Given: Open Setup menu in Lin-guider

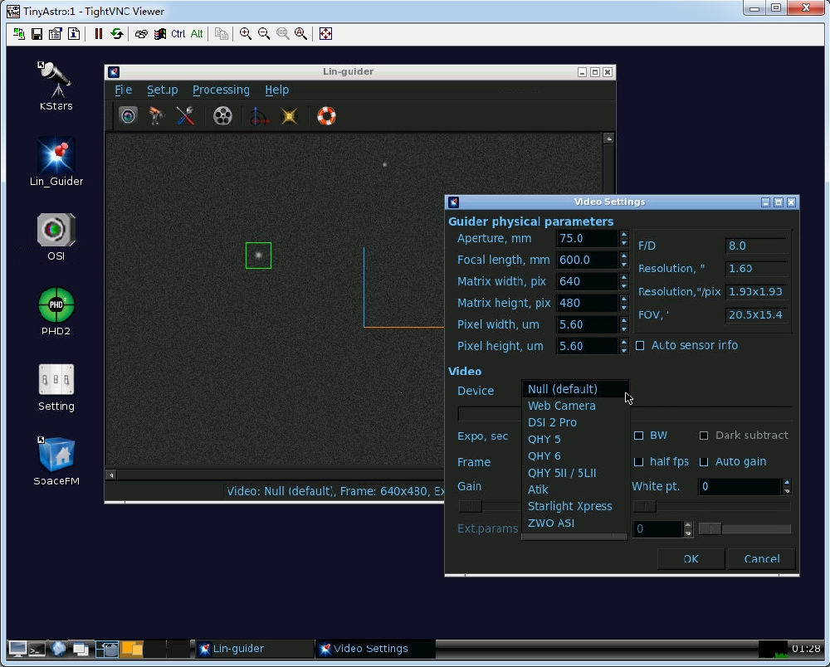Looking at the screenshot, I should [x=162, y=90].
